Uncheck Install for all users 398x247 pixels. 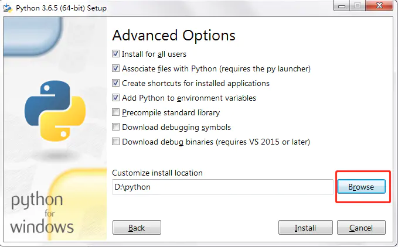click(115, 54)
